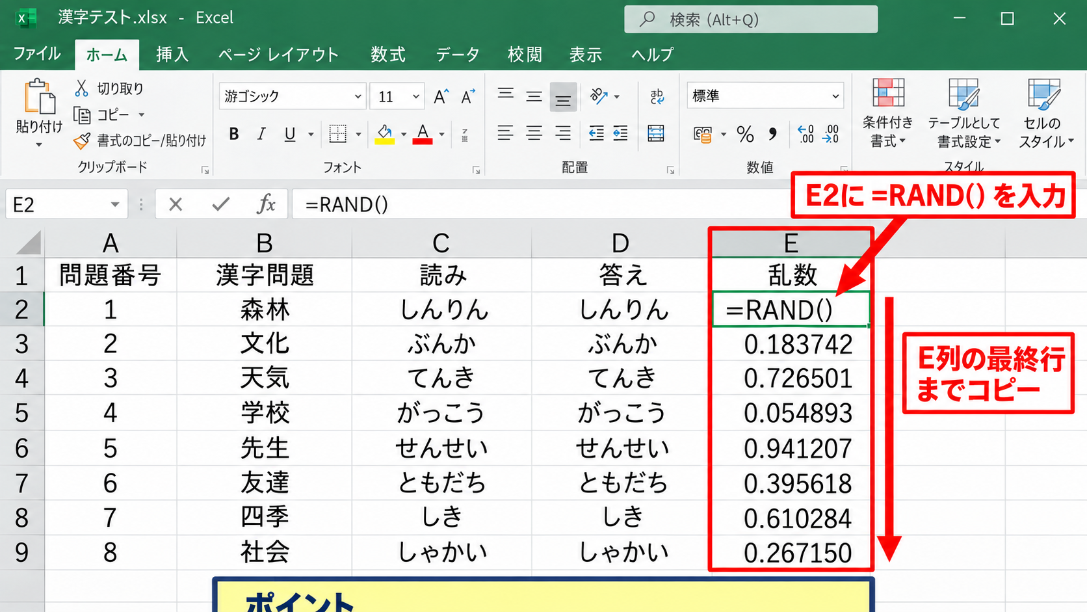
Task: Expand Paste options arrow
Action: pos(39,145)
